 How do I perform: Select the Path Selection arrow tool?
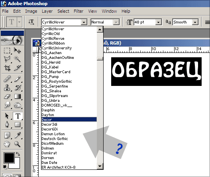tap(7, 116)
